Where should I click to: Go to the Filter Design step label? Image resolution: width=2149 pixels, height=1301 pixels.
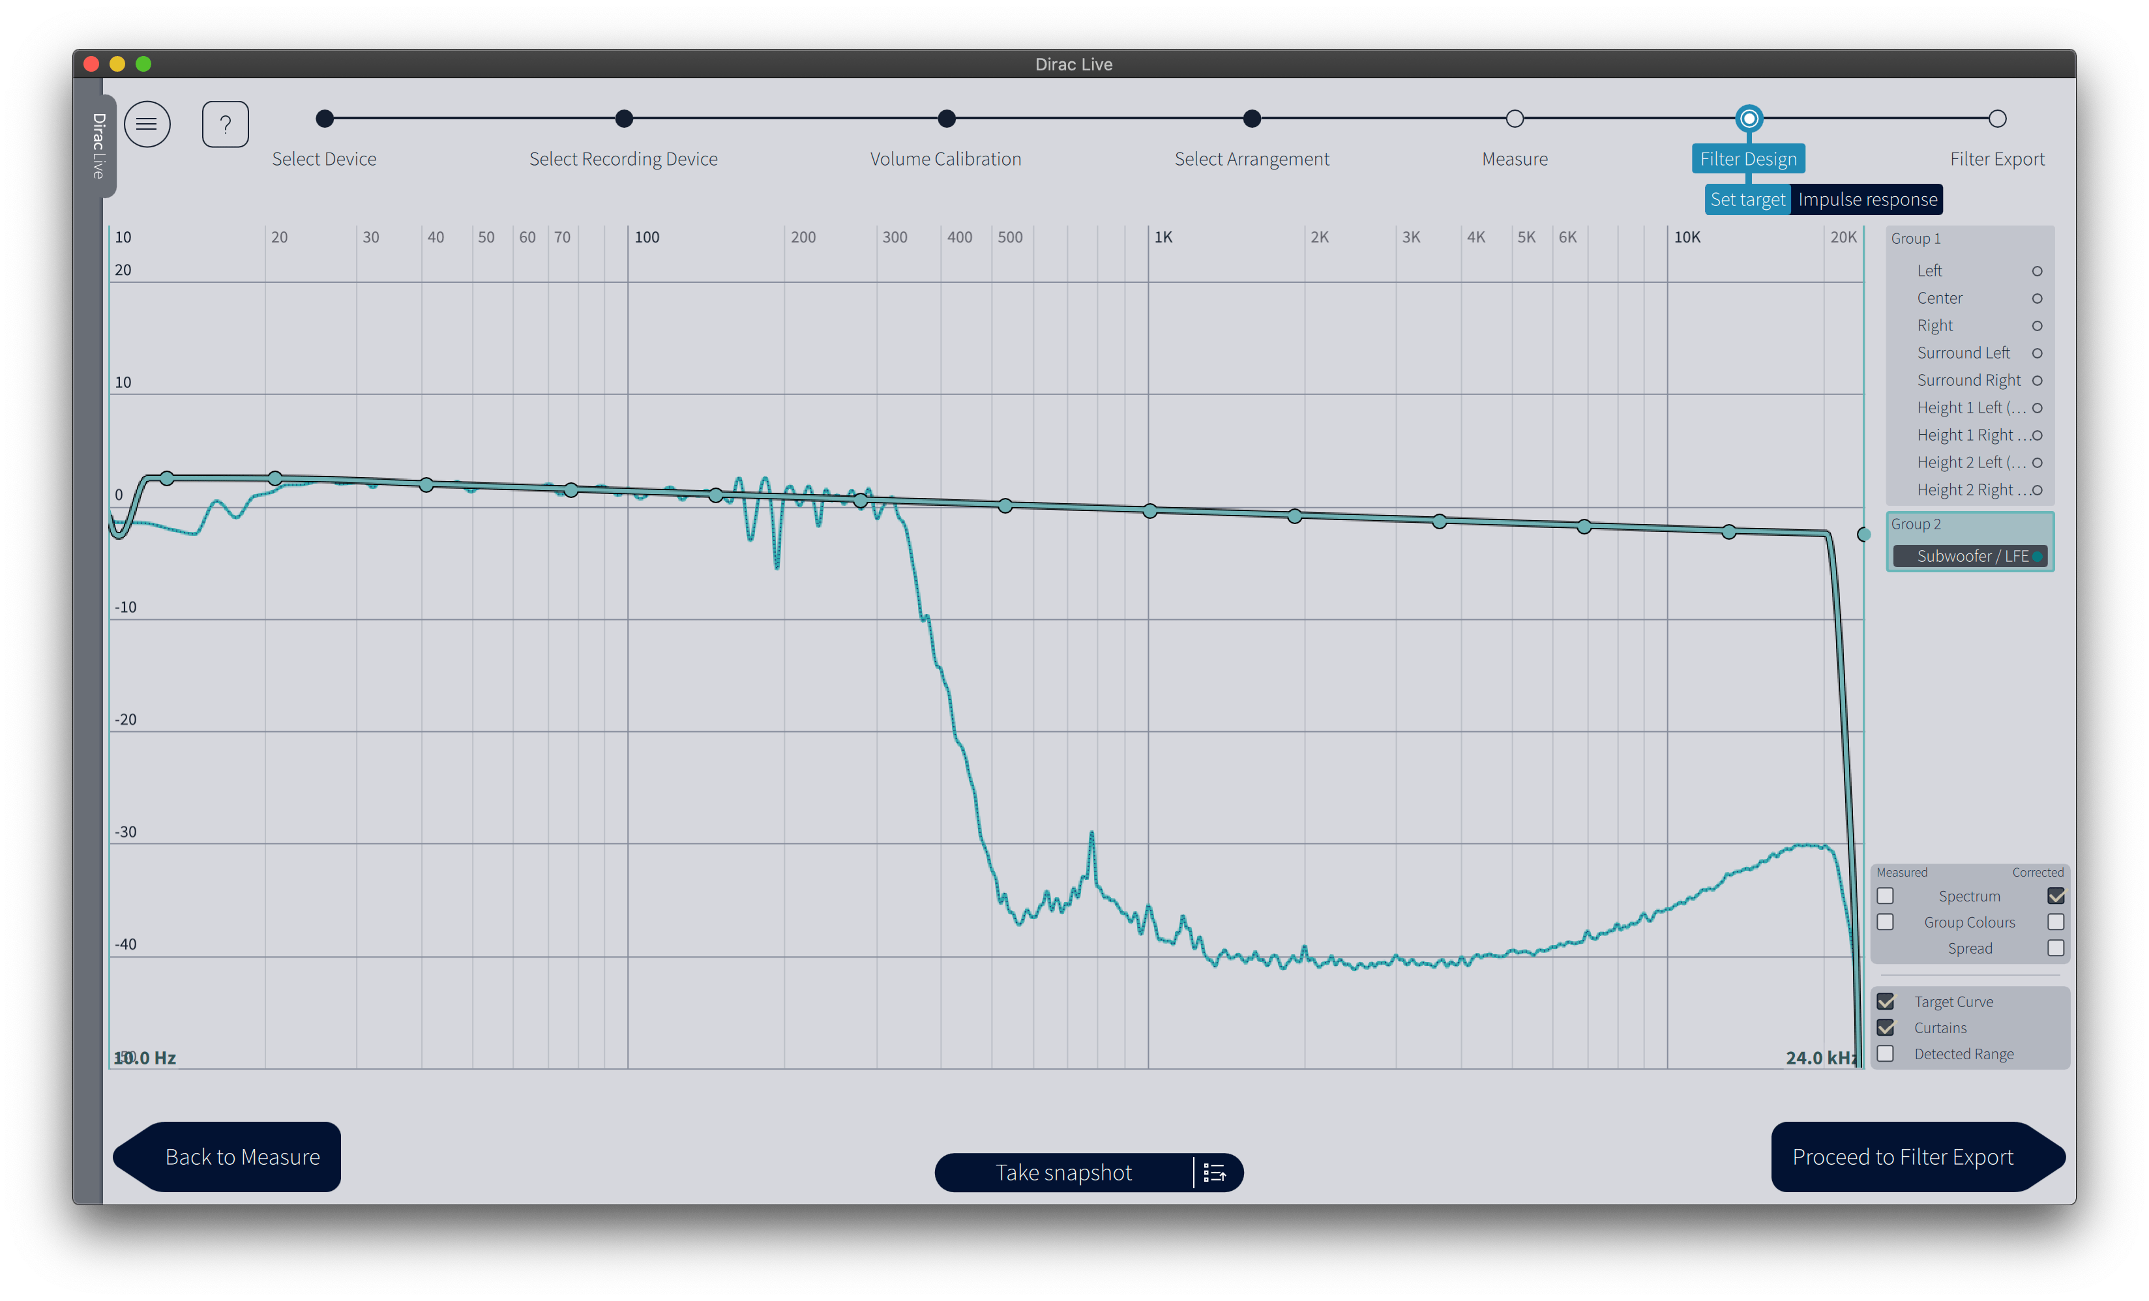coord(1748,158)
